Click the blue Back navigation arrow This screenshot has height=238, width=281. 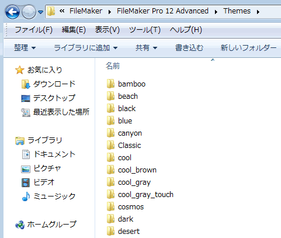pyautogui.click(x=12, y=12)
